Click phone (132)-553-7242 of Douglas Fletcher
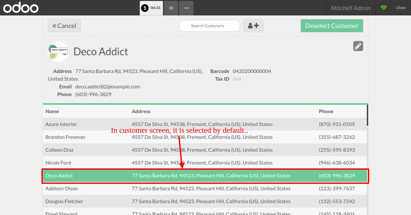 tap(337, 201)
